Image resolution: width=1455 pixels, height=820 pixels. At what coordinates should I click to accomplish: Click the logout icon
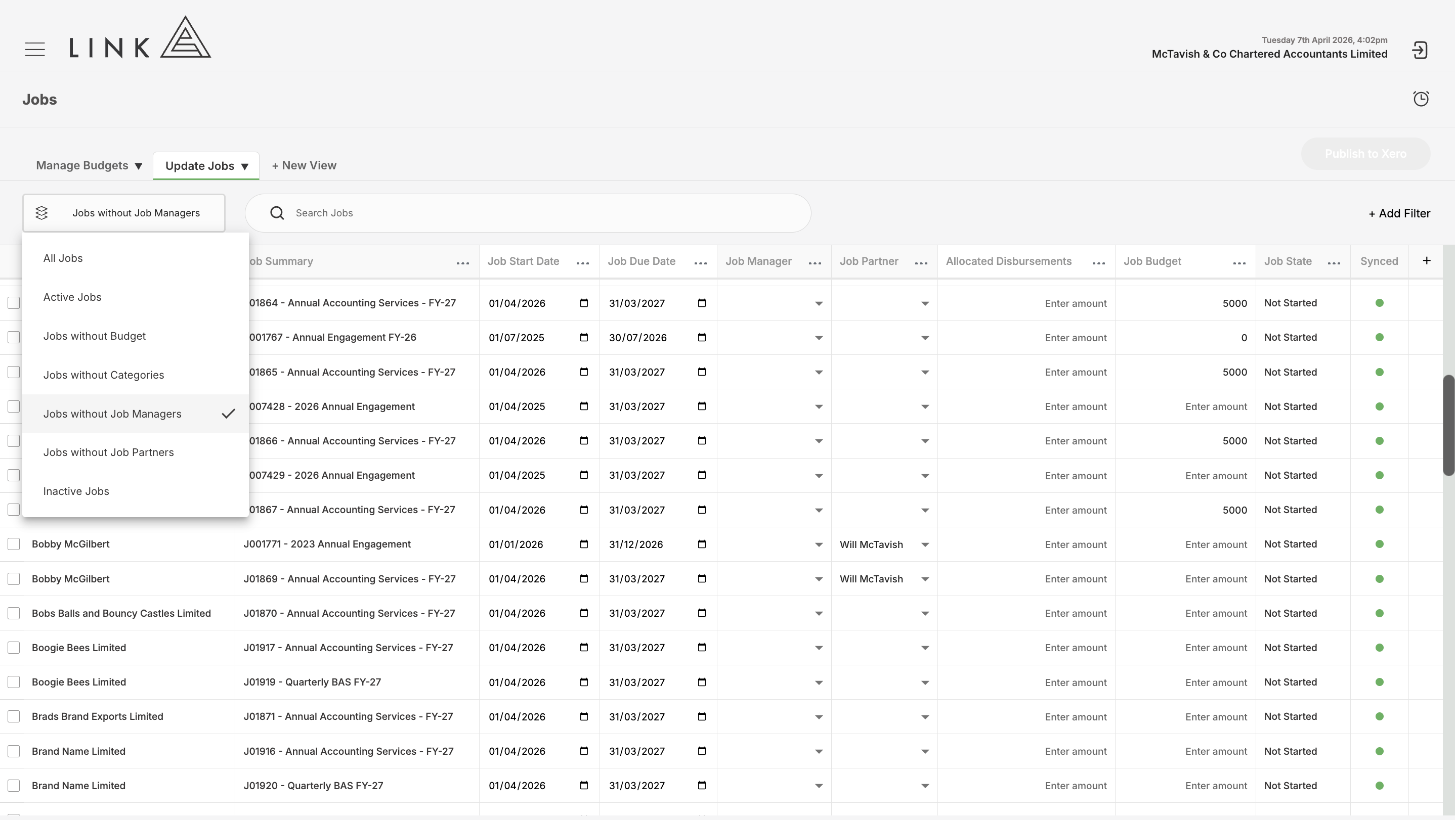pyautogui.click(x=1420, y=50)
